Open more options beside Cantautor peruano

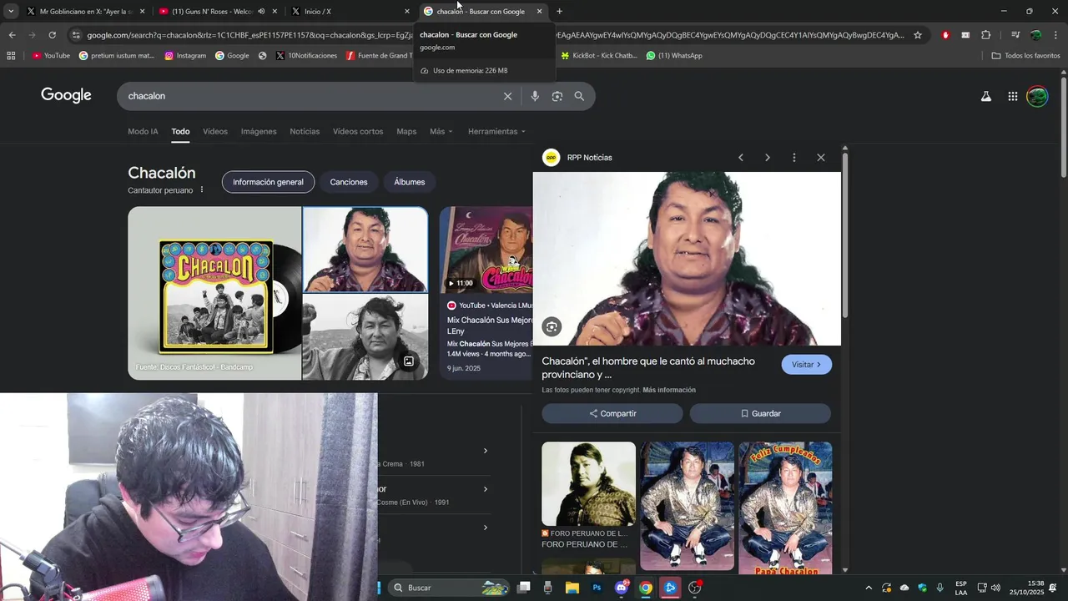point(201,190)
